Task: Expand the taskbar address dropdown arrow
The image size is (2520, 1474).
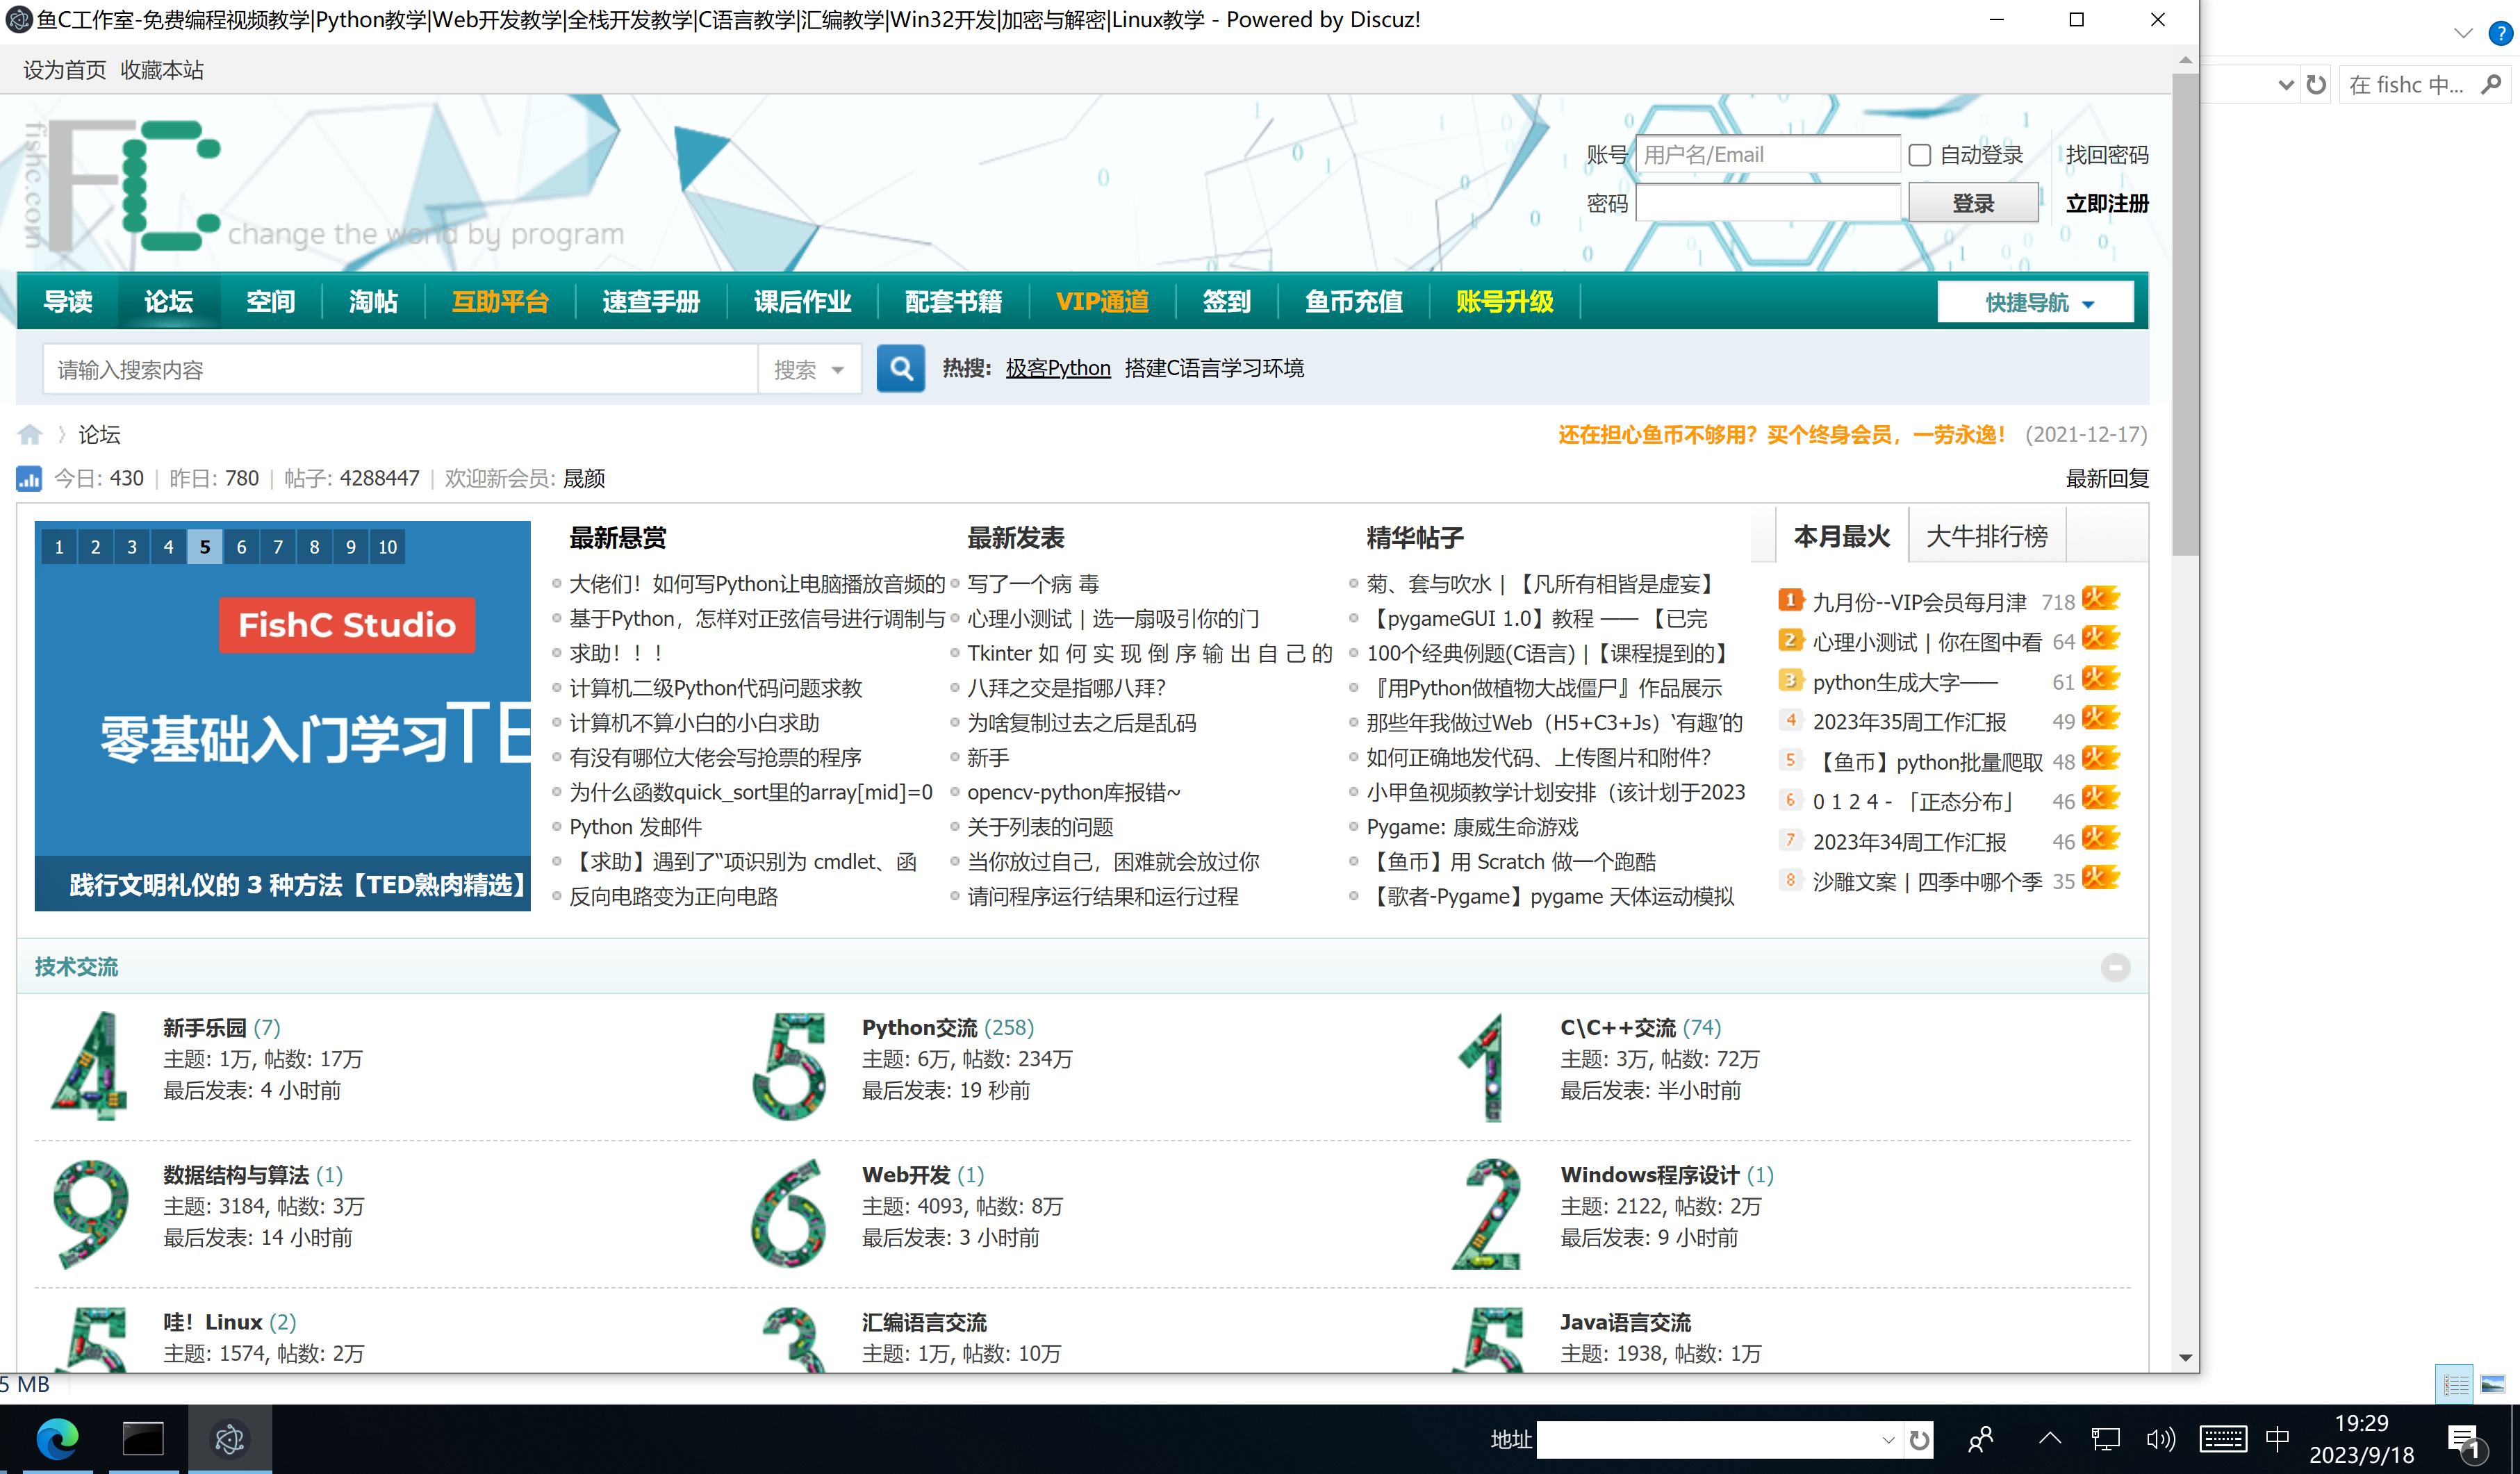Action: pyautogui.click(x=1887, y=1440)
